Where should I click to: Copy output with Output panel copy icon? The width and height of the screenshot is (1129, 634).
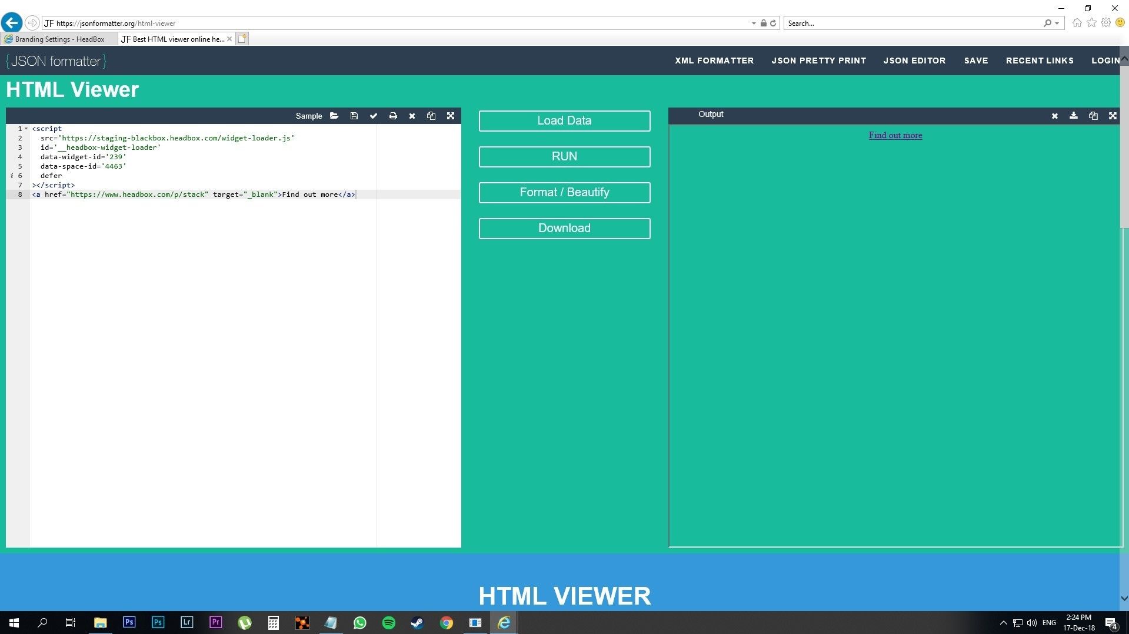coord(1093,116)
